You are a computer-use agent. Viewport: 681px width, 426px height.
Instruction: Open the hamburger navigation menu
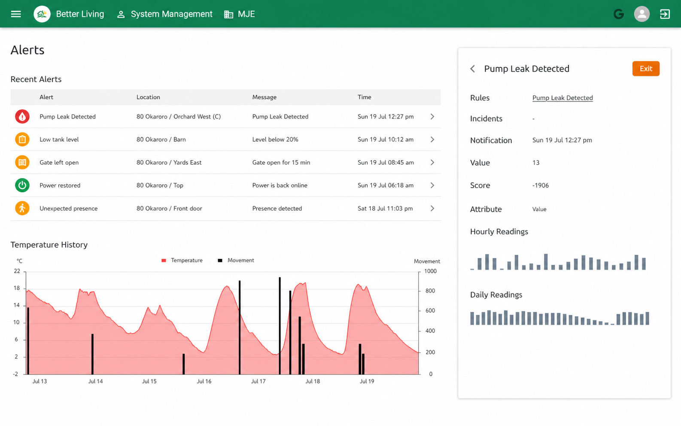pyautogui.click(x=16, y=14)
